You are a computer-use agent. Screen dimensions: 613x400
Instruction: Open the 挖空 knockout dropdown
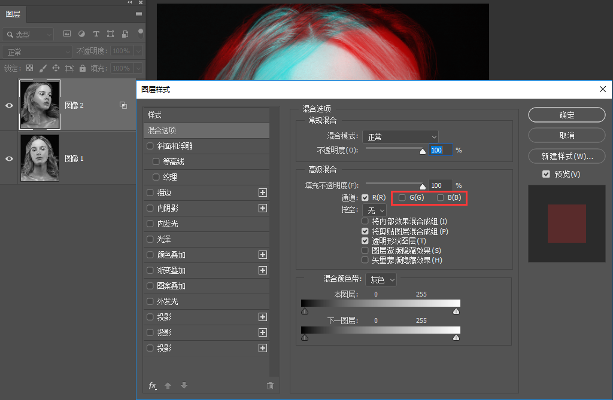click(374, 210)
